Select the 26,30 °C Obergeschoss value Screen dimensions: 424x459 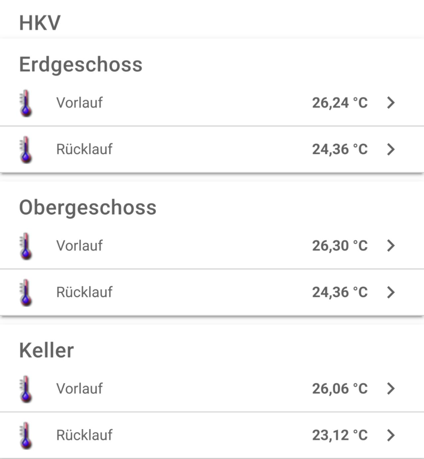pos(340,246)
